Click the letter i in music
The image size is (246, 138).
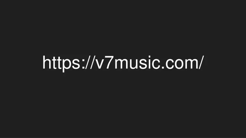click(x=150, y=62)
